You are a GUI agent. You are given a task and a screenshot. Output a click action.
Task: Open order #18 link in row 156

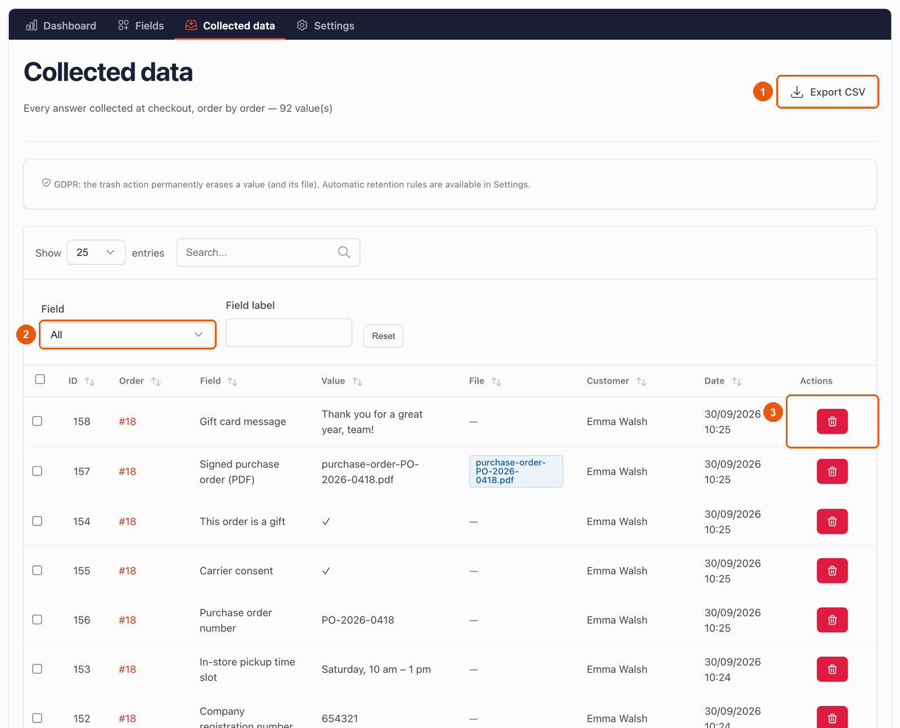(x=127, y=620)
